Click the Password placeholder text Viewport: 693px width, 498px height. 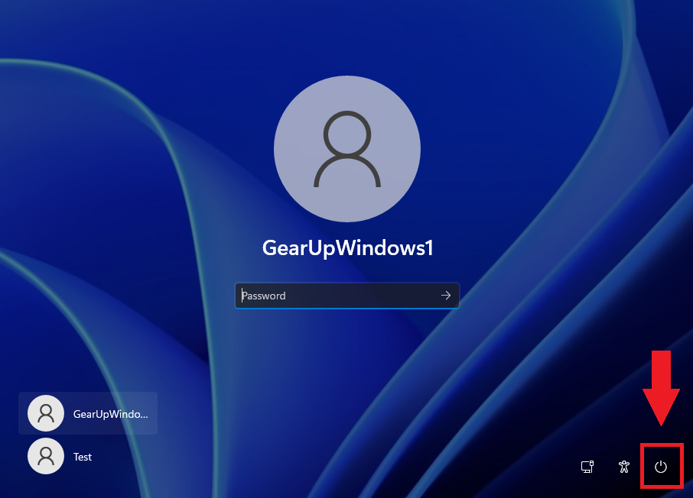(x=264, y=296)
